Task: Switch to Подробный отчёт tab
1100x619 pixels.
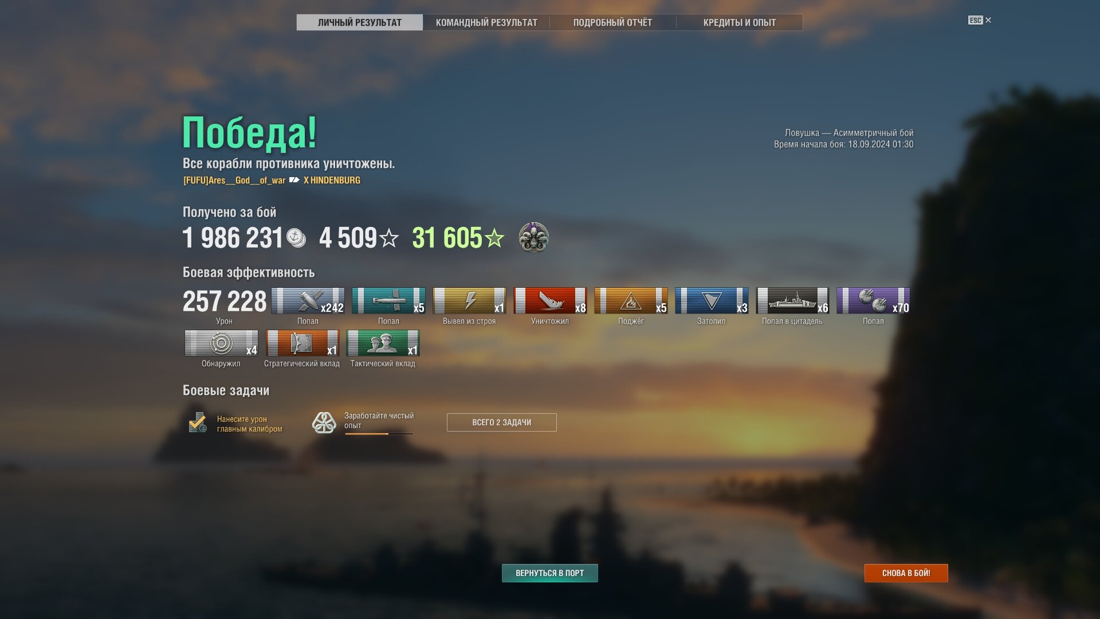Action: pyautogui.click(x=612, y=22)
